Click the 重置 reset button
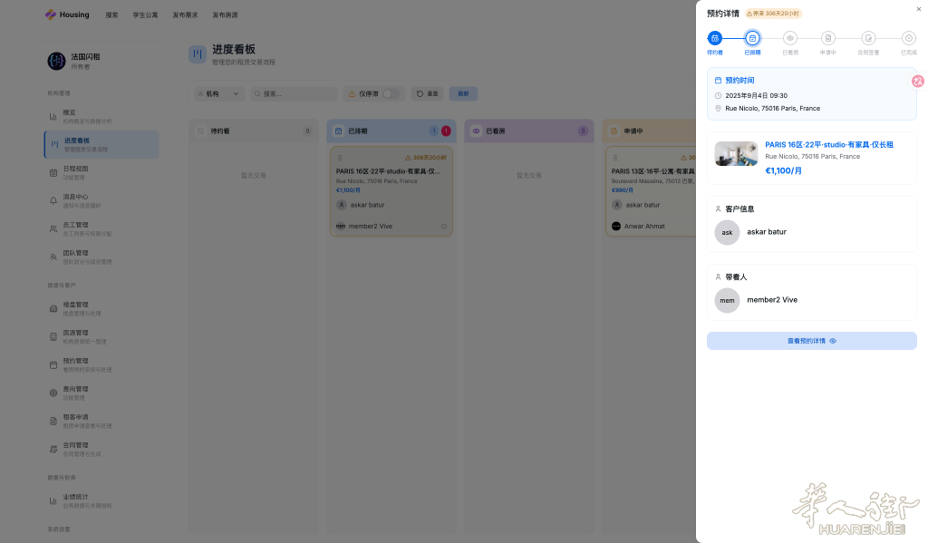Screen dimensions: 928x543 pos(428,93)
